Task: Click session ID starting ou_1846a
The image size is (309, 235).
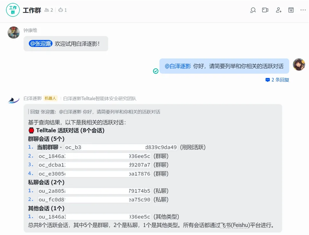Action: (x=94, y=217)
